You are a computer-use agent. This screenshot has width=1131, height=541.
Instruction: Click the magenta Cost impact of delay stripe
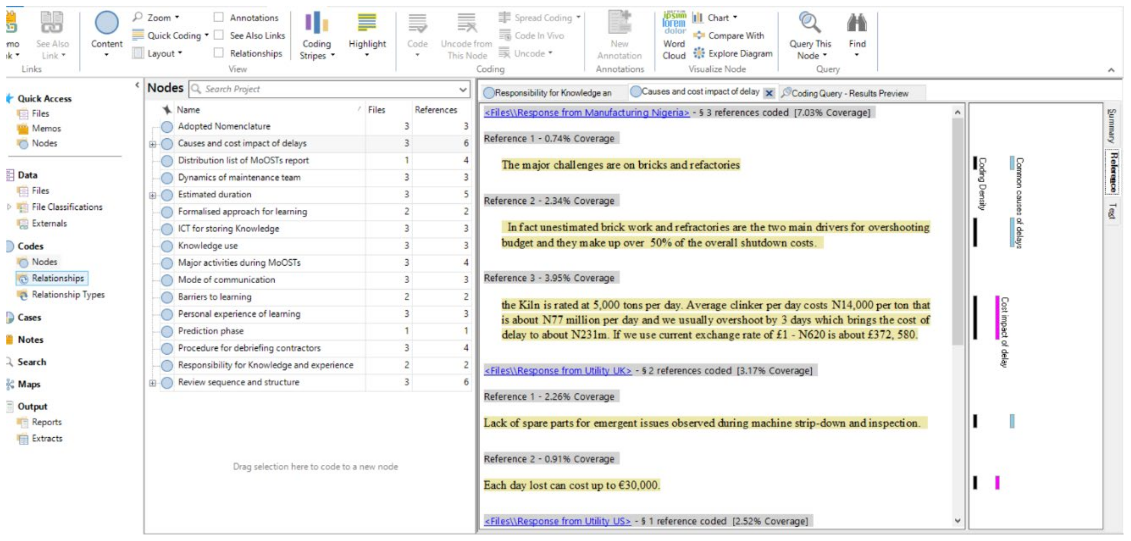[x=997, y=318]
